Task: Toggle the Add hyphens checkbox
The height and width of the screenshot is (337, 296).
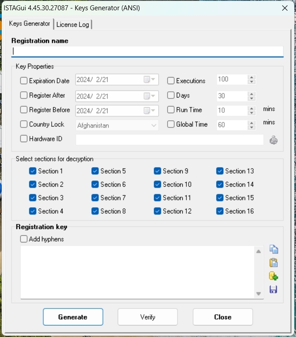Action: pos(24,239)
